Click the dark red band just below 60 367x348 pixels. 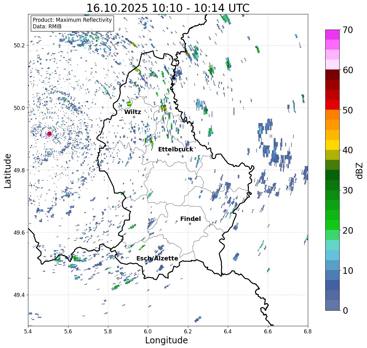point(332,75)
